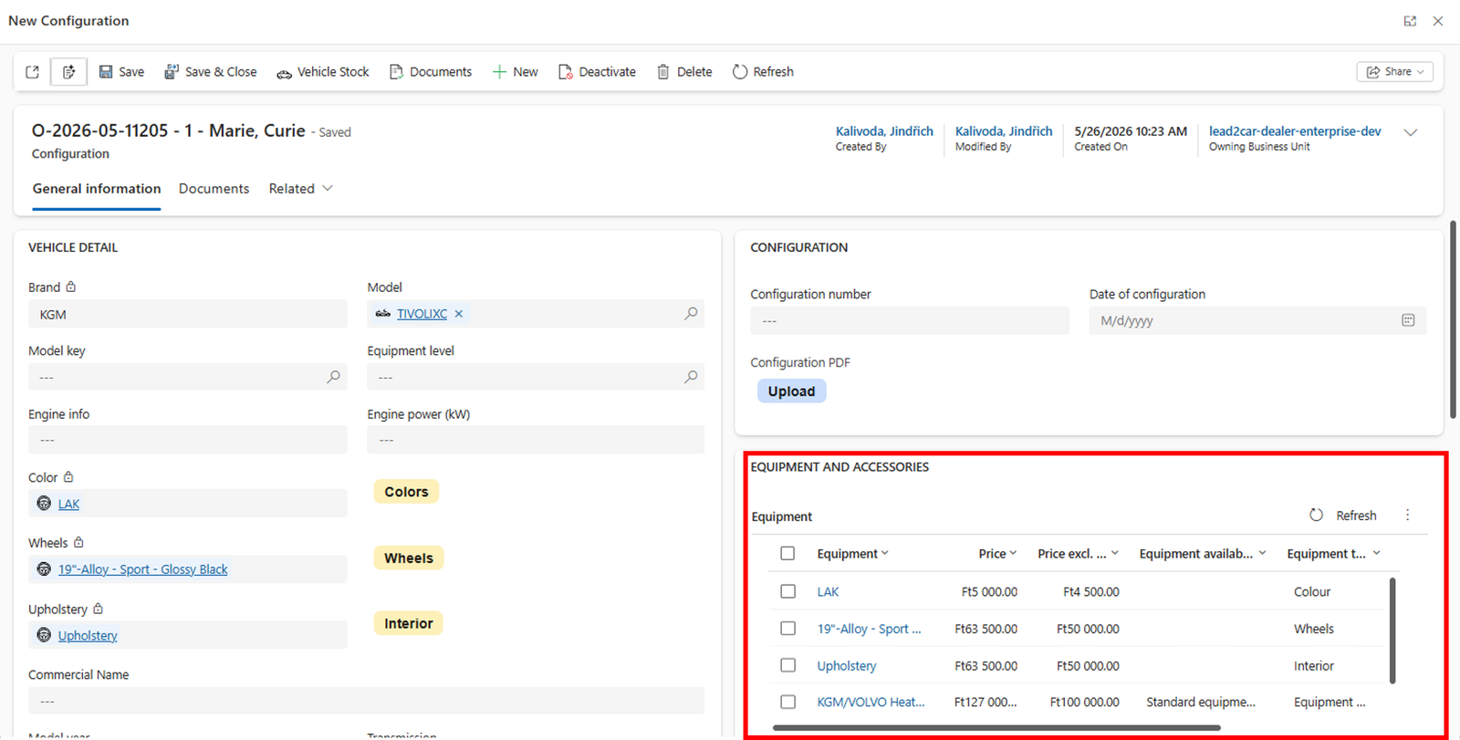Choose Save & Close in toolbar
The height and width of the screenshot is (740, 1460).
click(x=211, y=72)
